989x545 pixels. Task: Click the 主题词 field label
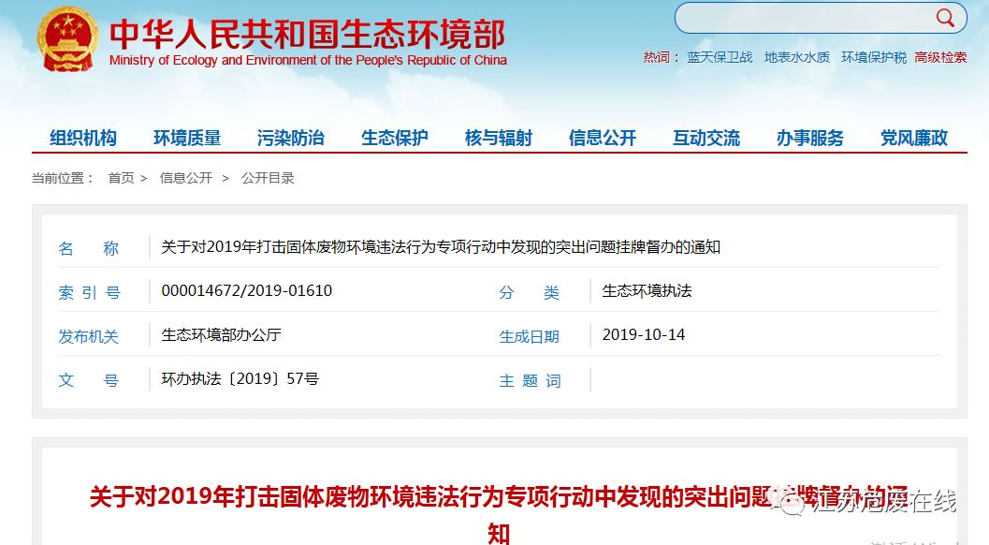[x=530, y=381]
